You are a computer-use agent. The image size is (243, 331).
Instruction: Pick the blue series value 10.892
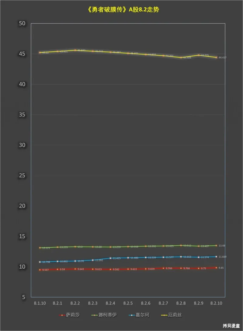(x=64, y=262)
